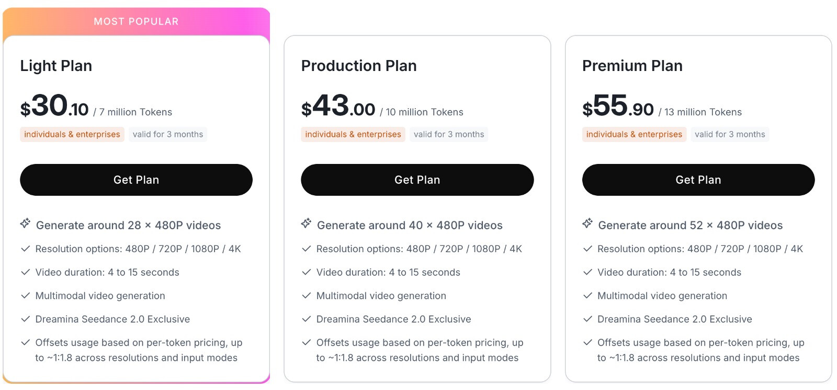The height and width of the screenshot is (390, 837).
Task: Click the MOST POPULAR banner
Action: coord(136,21)
